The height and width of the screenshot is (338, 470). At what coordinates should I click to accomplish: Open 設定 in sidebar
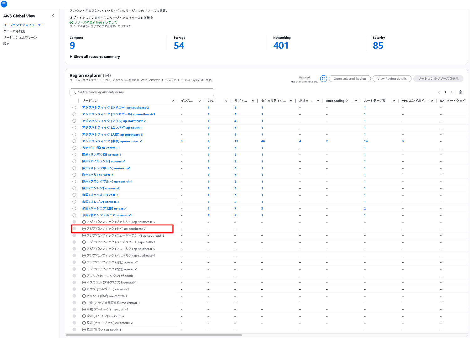pyautogui.click(x=6, y=44)
